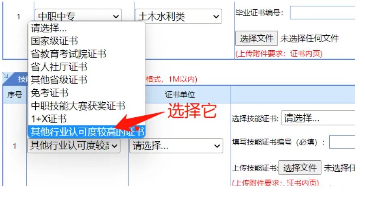Click the blue arrow icon beside 技
This screenshot has height=207, width=365.
pos(6,76)
